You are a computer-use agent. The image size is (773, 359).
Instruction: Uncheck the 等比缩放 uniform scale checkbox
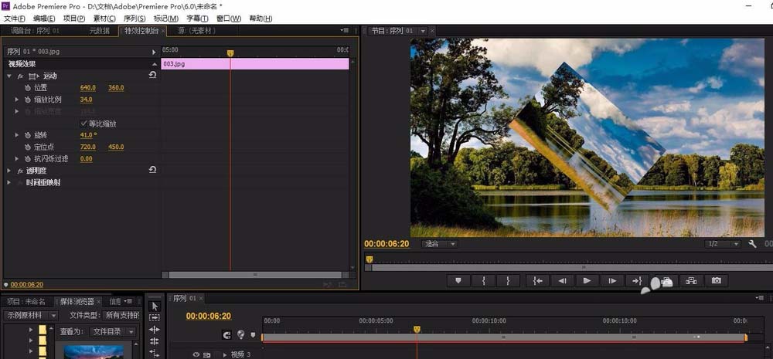click(84, 124)
